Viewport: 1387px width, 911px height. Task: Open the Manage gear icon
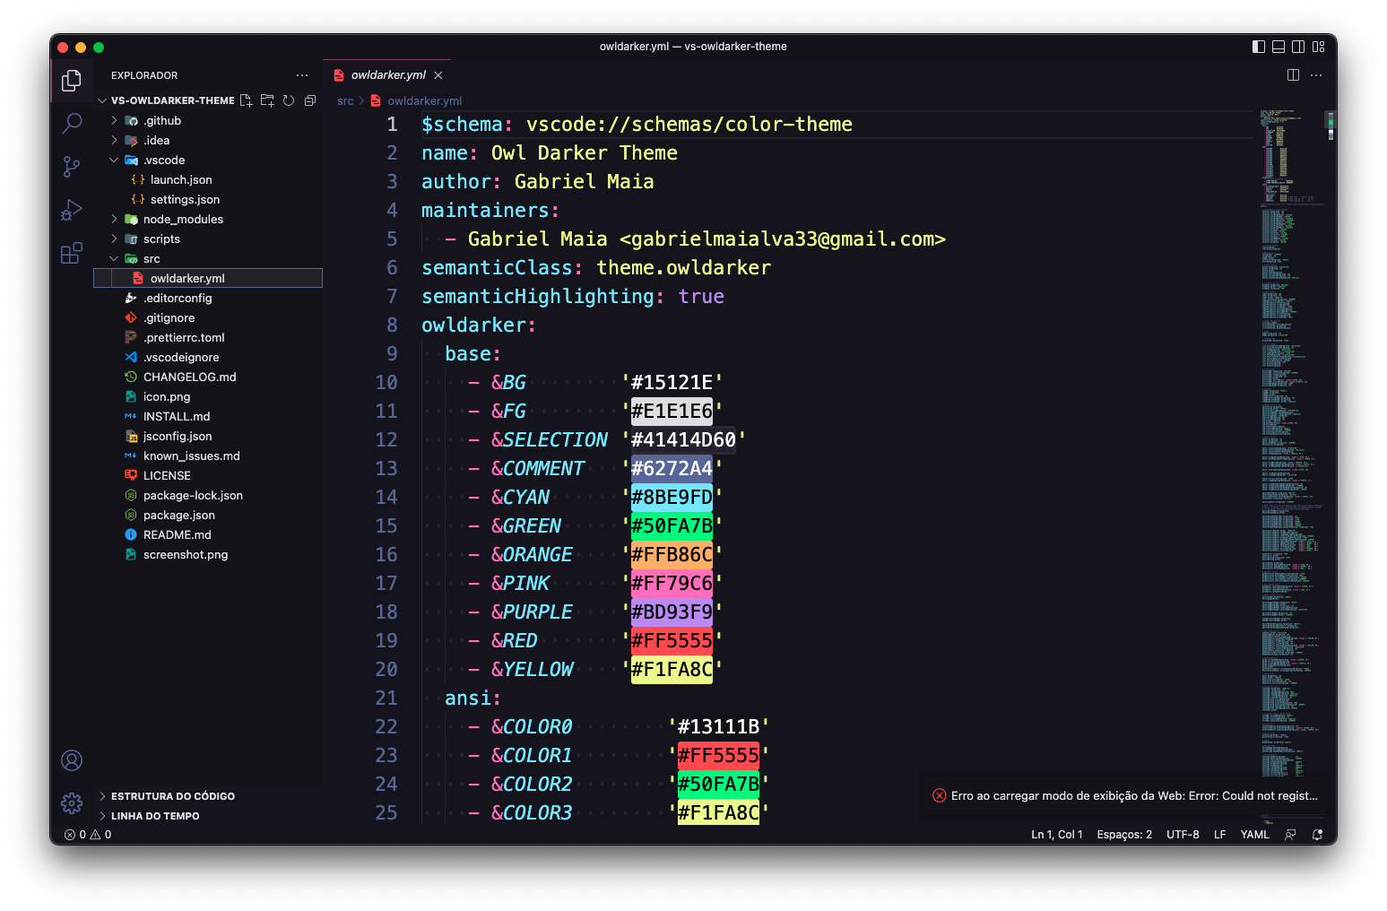(72, 803)
